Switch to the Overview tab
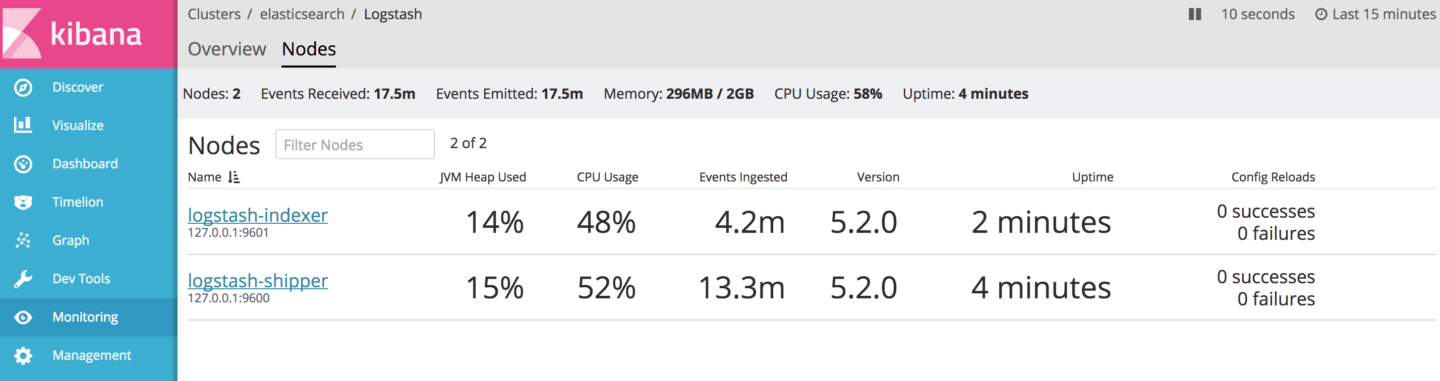 point(226,49)
